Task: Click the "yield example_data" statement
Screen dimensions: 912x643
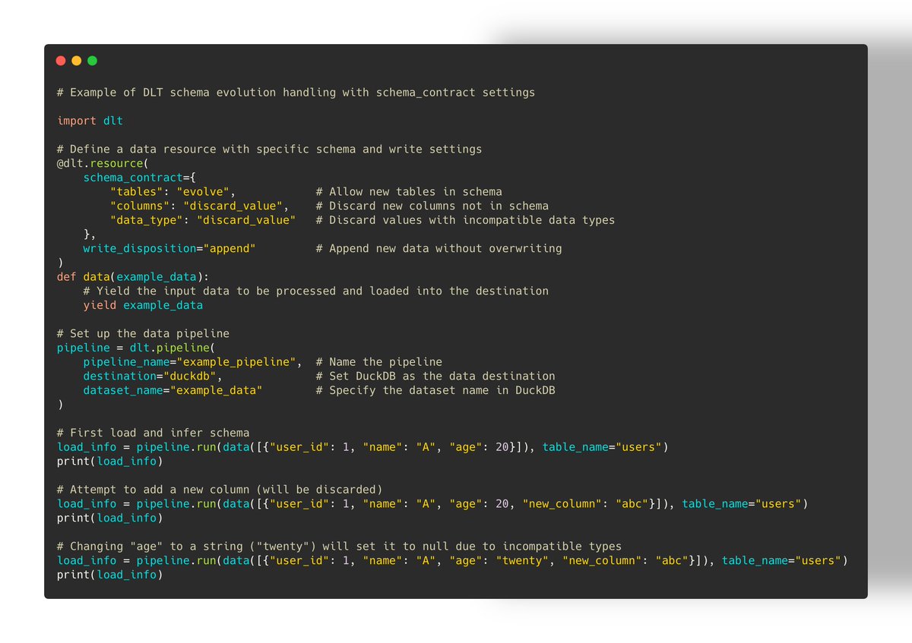Action: click(x=143, y=305)
